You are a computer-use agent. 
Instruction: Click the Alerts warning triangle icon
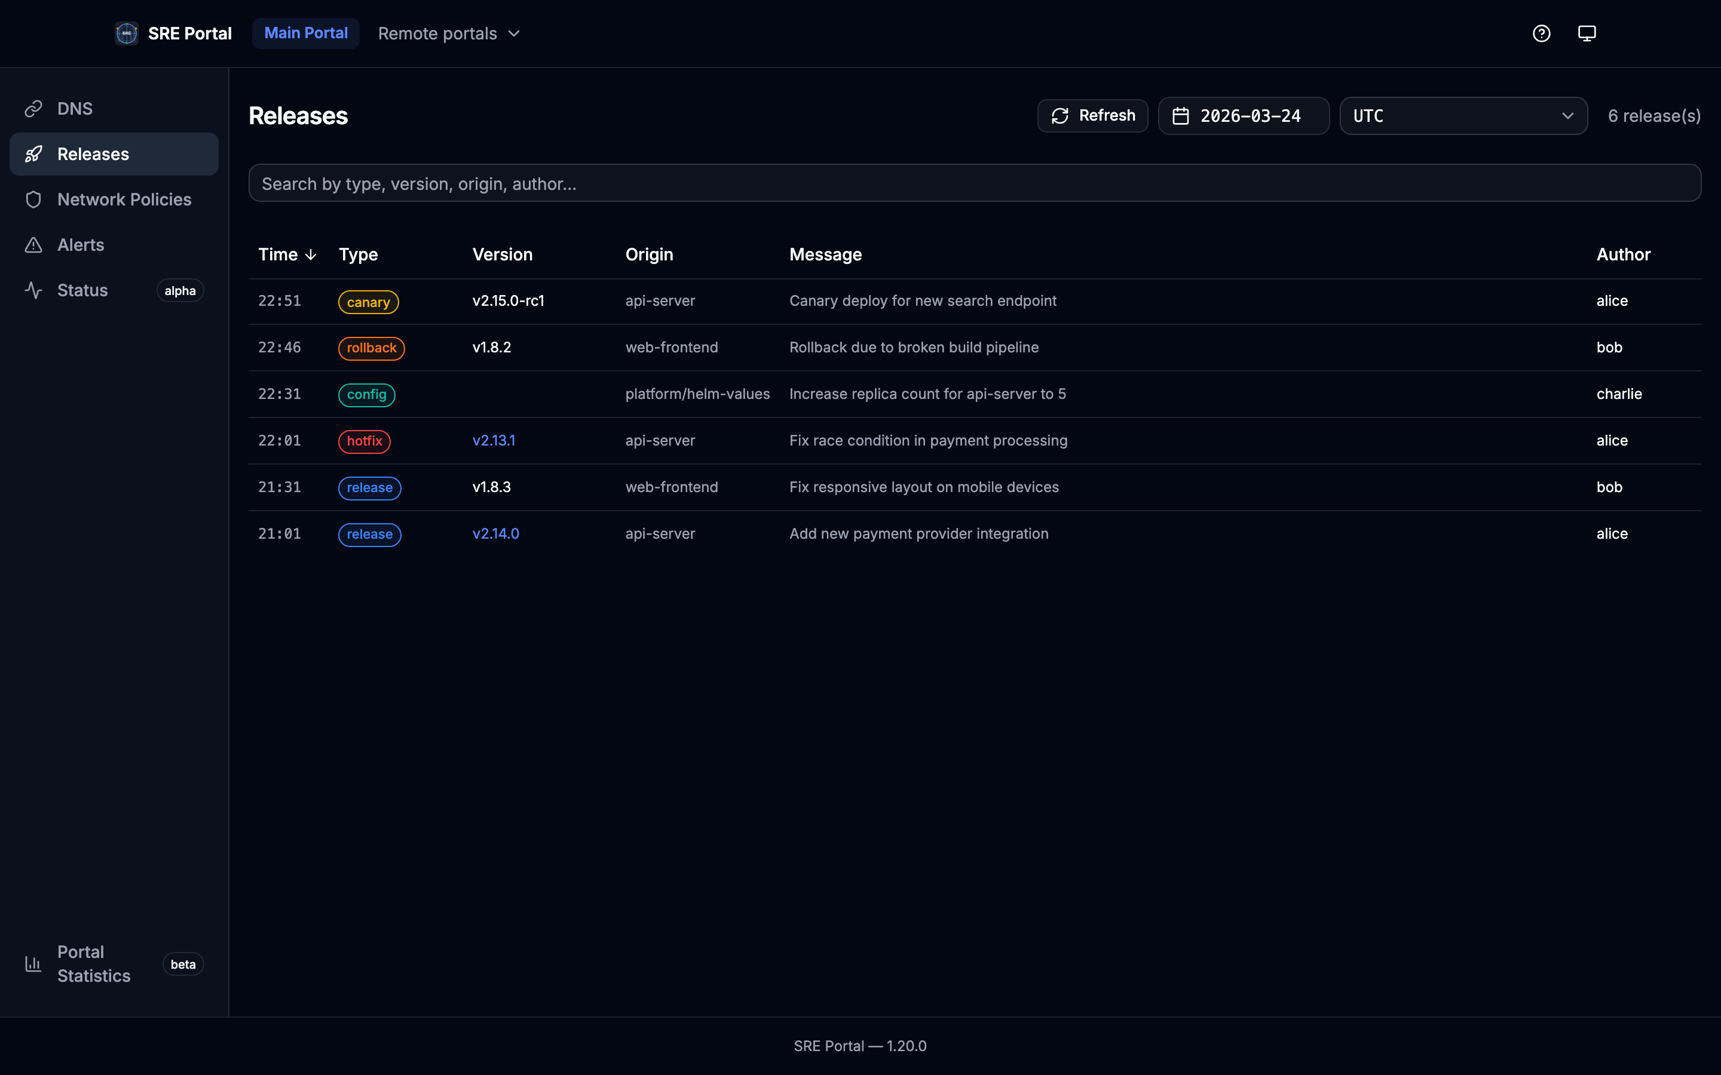[33, 245]
